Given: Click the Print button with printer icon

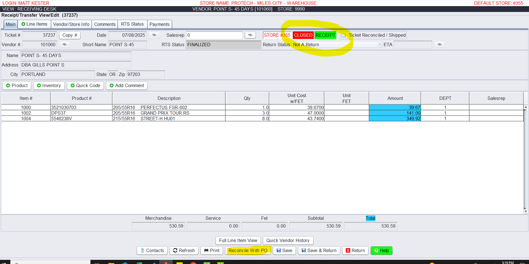Looking at the screenshot, I should pyautogui.click(x=212, y=250).
